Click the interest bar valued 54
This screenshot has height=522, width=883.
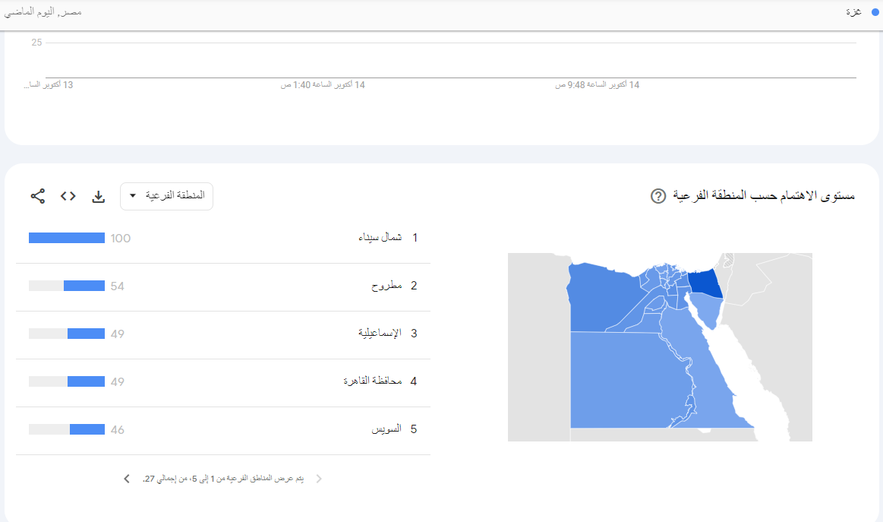(x=84, y=286)
